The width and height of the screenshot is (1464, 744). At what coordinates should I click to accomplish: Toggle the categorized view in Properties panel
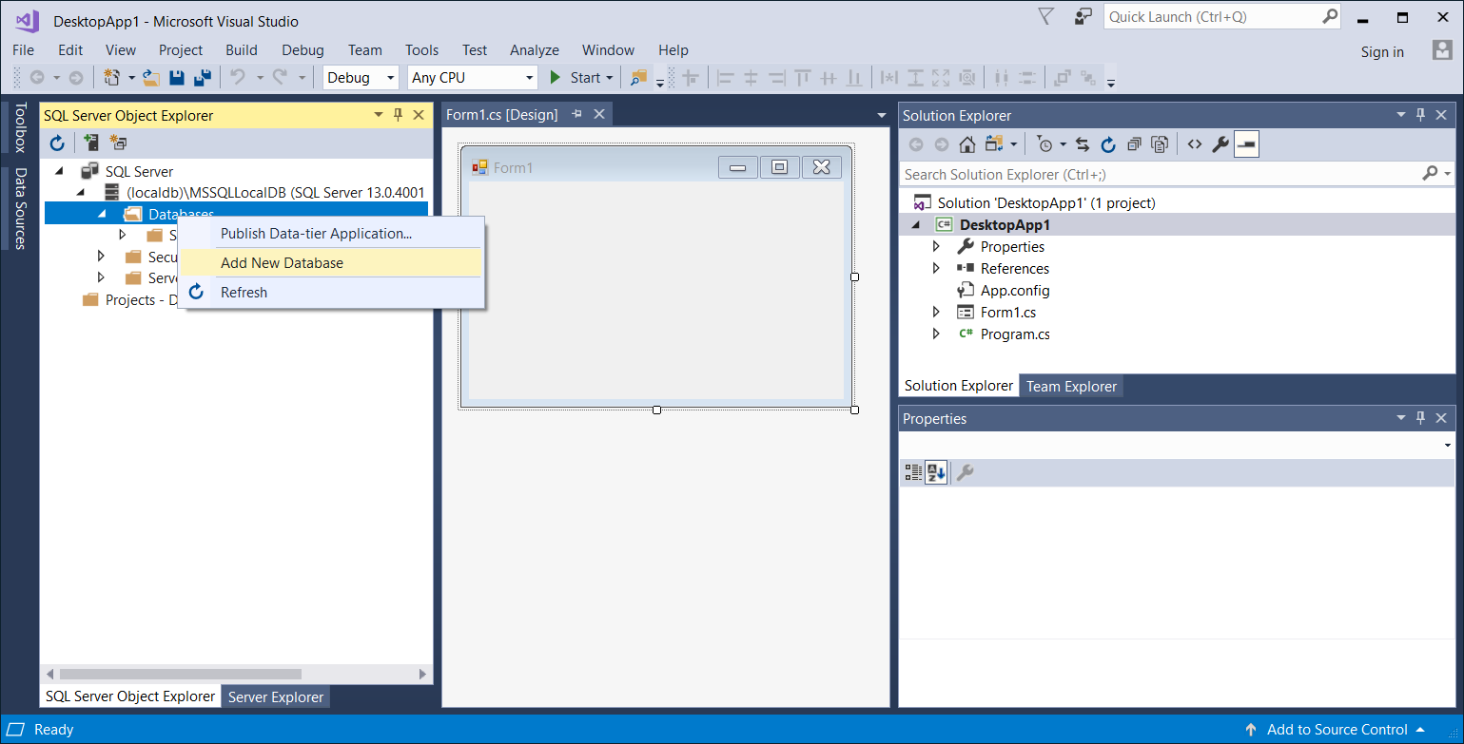pos(913,471)
